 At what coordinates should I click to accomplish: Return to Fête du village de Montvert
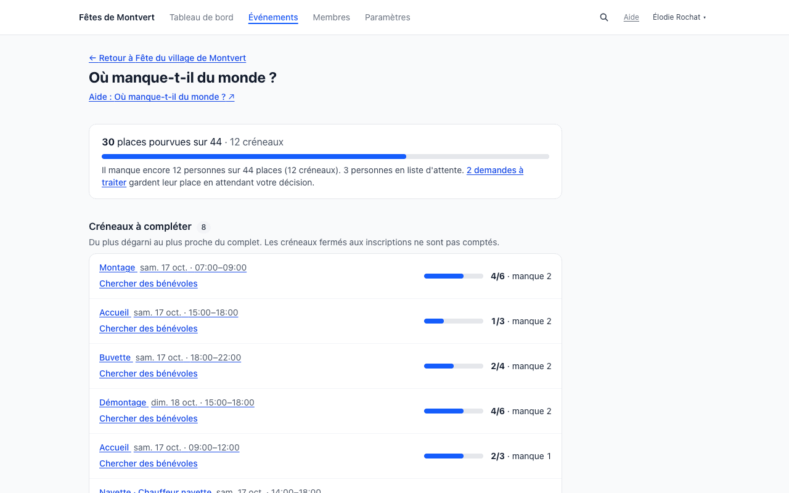(167, 58)
